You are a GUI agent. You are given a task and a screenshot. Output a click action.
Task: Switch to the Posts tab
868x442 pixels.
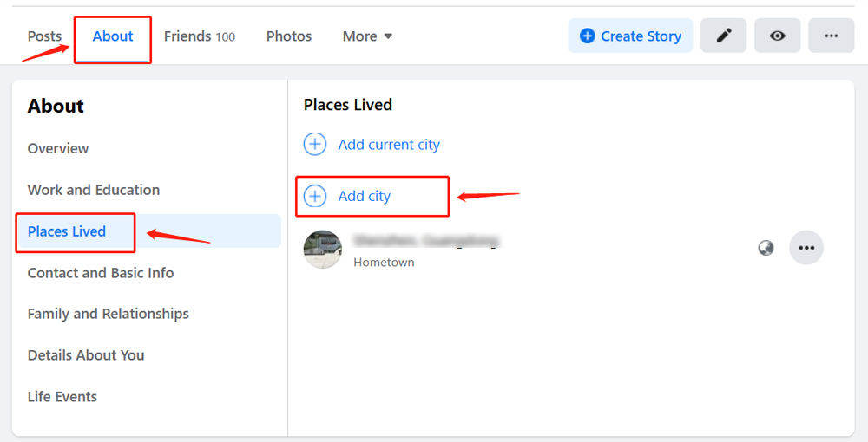coord(44,36)
